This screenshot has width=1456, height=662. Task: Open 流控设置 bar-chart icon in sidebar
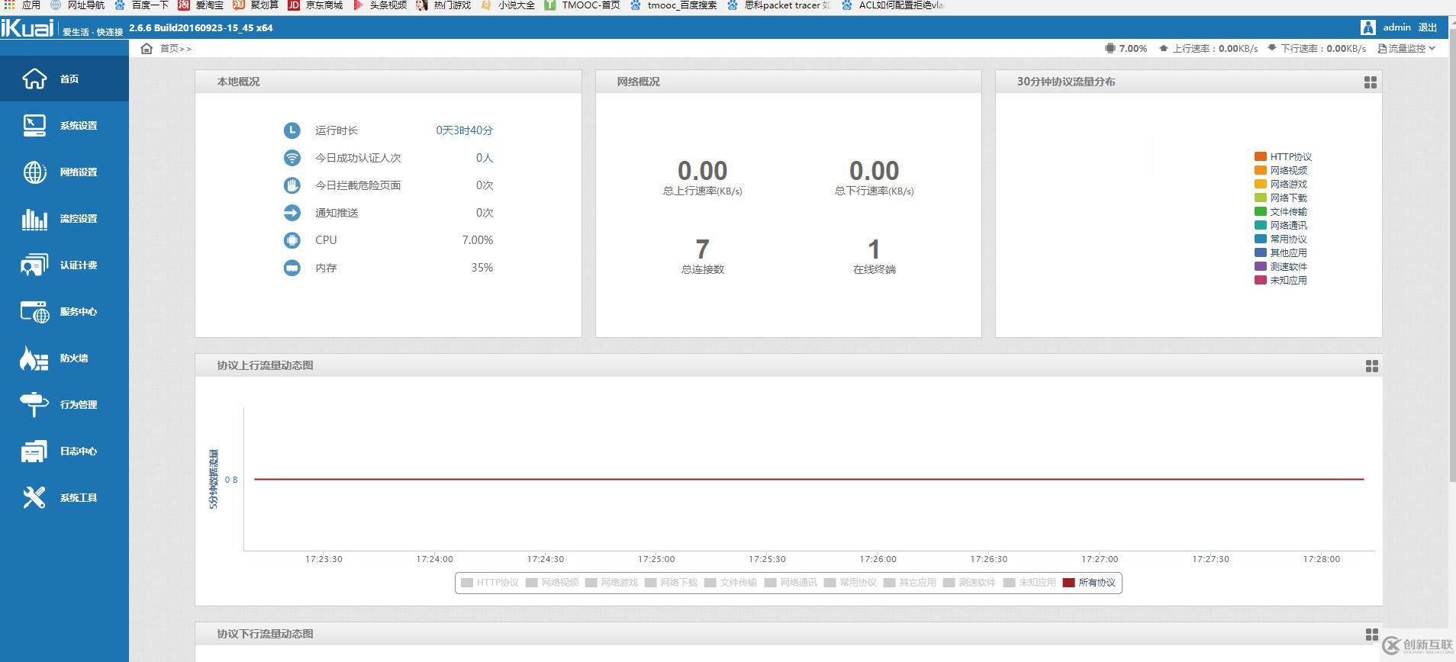tap(34, 219)
